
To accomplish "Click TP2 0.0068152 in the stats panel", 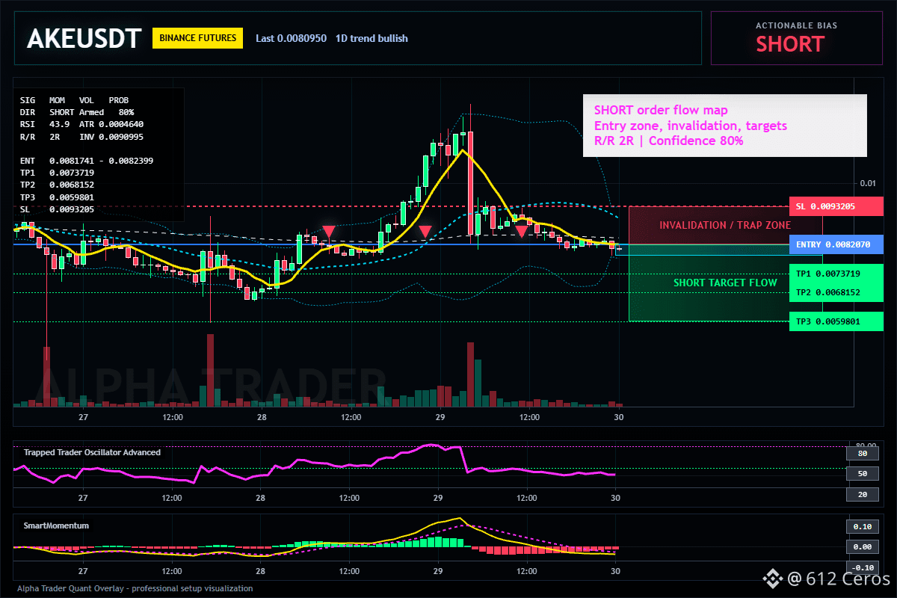I will click(58, 185).
